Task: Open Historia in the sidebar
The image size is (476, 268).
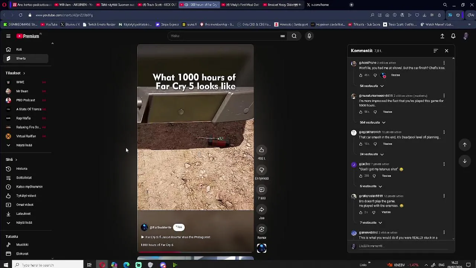Action: pyautogui.click(x=25, y=169)
